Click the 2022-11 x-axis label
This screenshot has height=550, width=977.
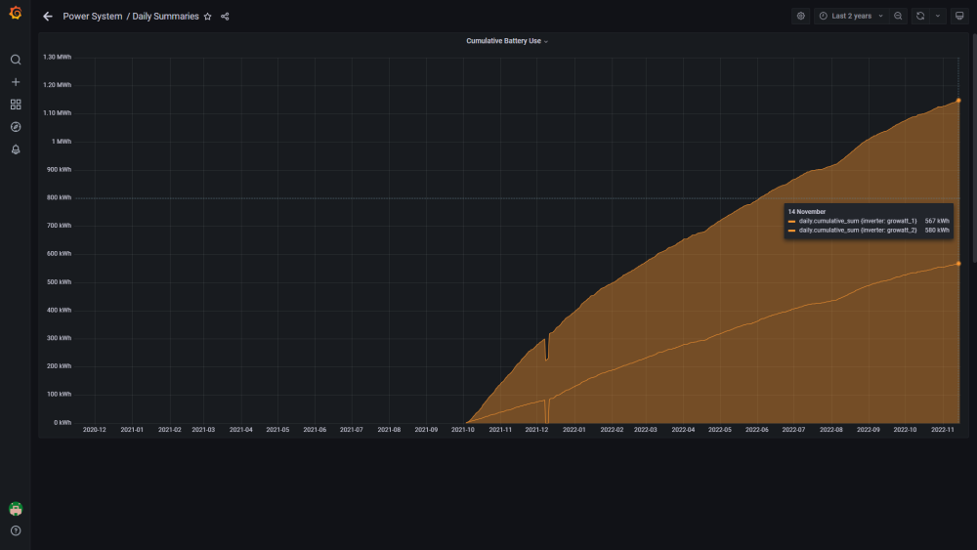(x=942, y=430)
